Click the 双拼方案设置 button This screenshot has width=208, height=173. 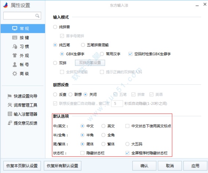(x=90, y=63)
